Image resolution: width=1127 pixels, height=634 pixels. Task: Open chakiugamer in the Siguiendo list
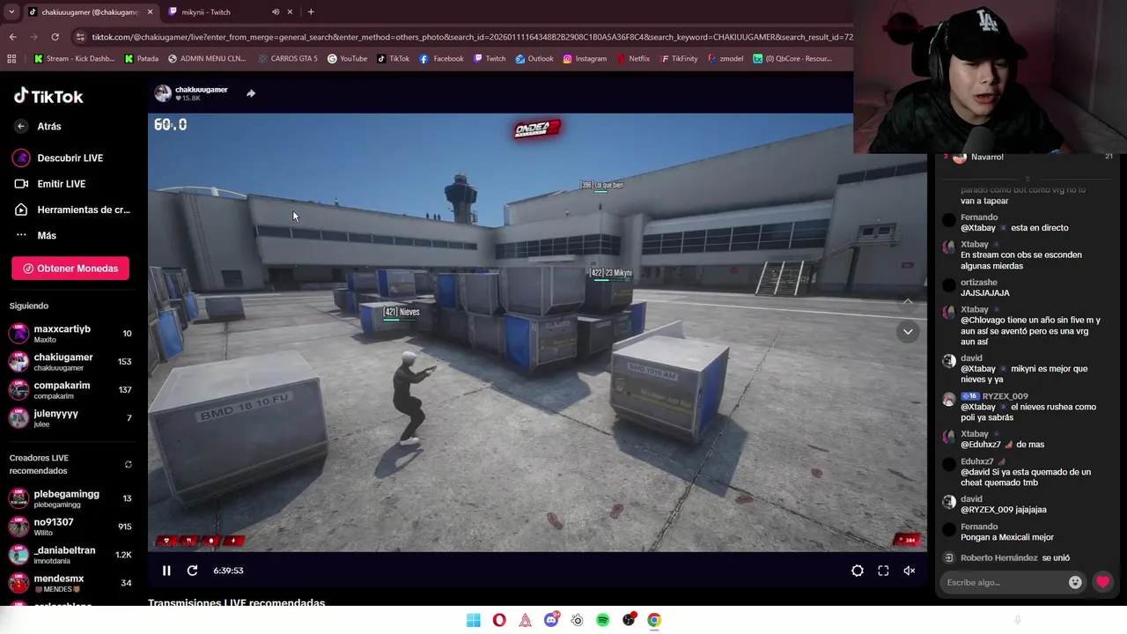(x=70, y=362)
